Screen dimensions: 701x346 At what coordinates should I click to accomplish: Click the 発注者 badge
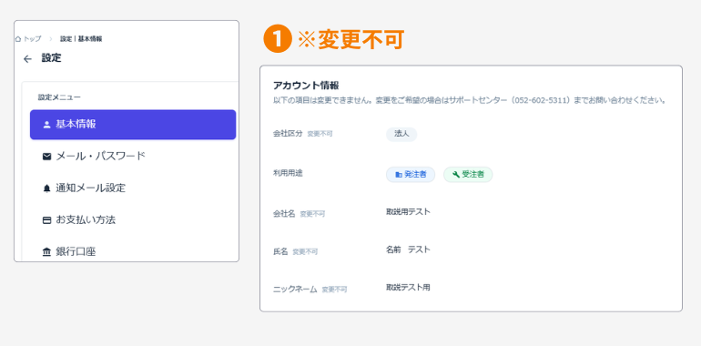411,175
